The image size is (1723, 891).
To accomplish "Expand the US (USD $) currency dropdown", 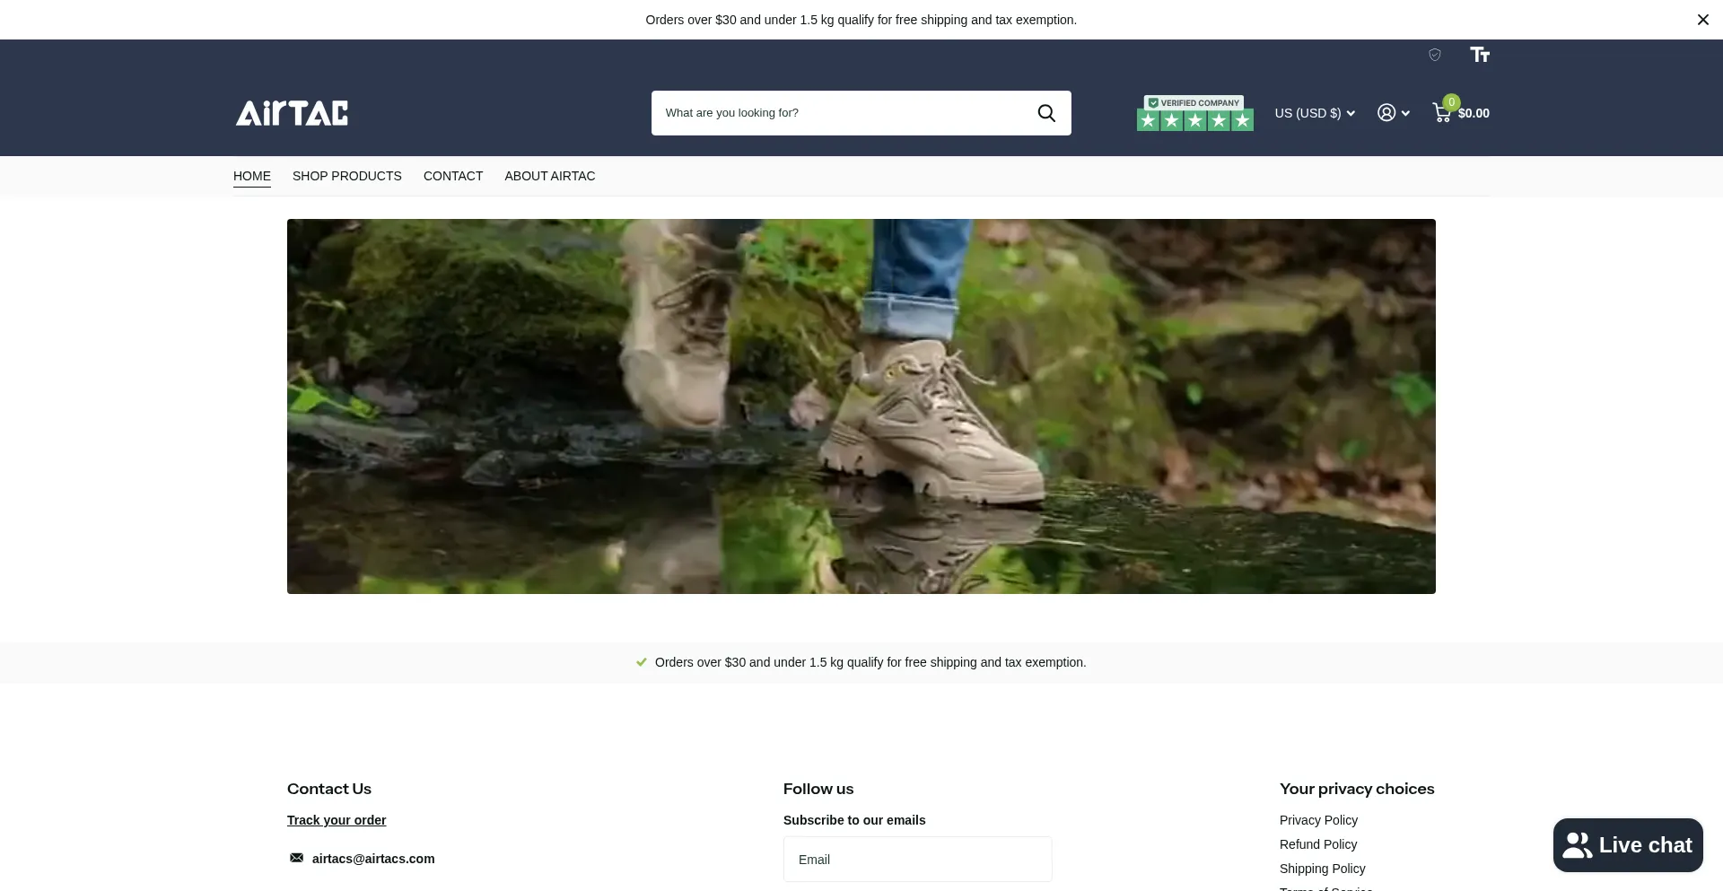I will (x=1315, y=113).
